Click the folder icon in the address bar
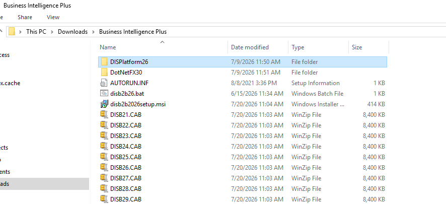 (12, 32)
